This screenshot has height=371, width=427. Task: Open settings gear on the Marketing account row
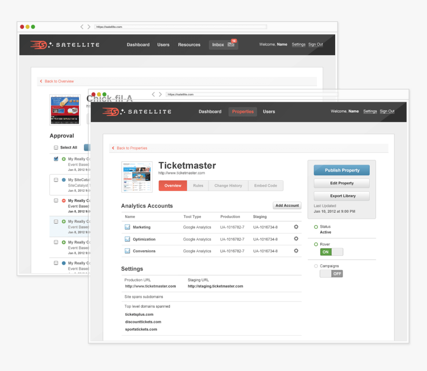pyautogui.click(x=296, y=227)
